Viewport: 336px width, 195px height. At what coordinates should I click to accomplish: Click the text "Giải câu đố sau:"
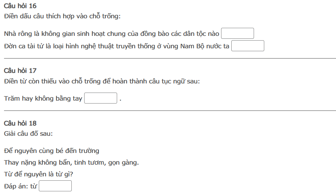click(29, 134)
